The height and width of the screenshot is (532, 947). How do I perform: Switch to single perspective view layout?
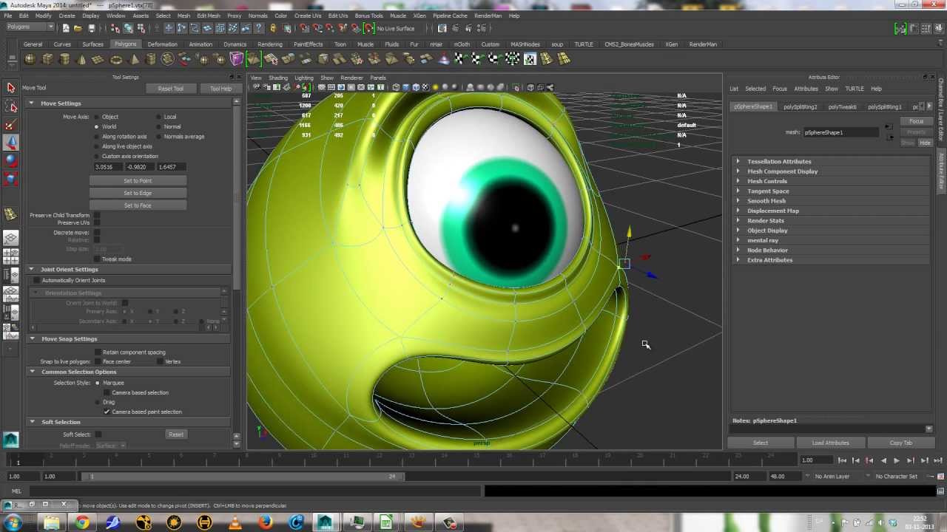(x=10, y=238)
